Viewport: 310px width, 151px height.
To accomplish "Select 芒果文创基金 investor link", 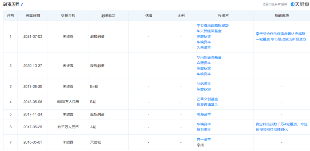I will pyautogui.click(x=207, y=99).
